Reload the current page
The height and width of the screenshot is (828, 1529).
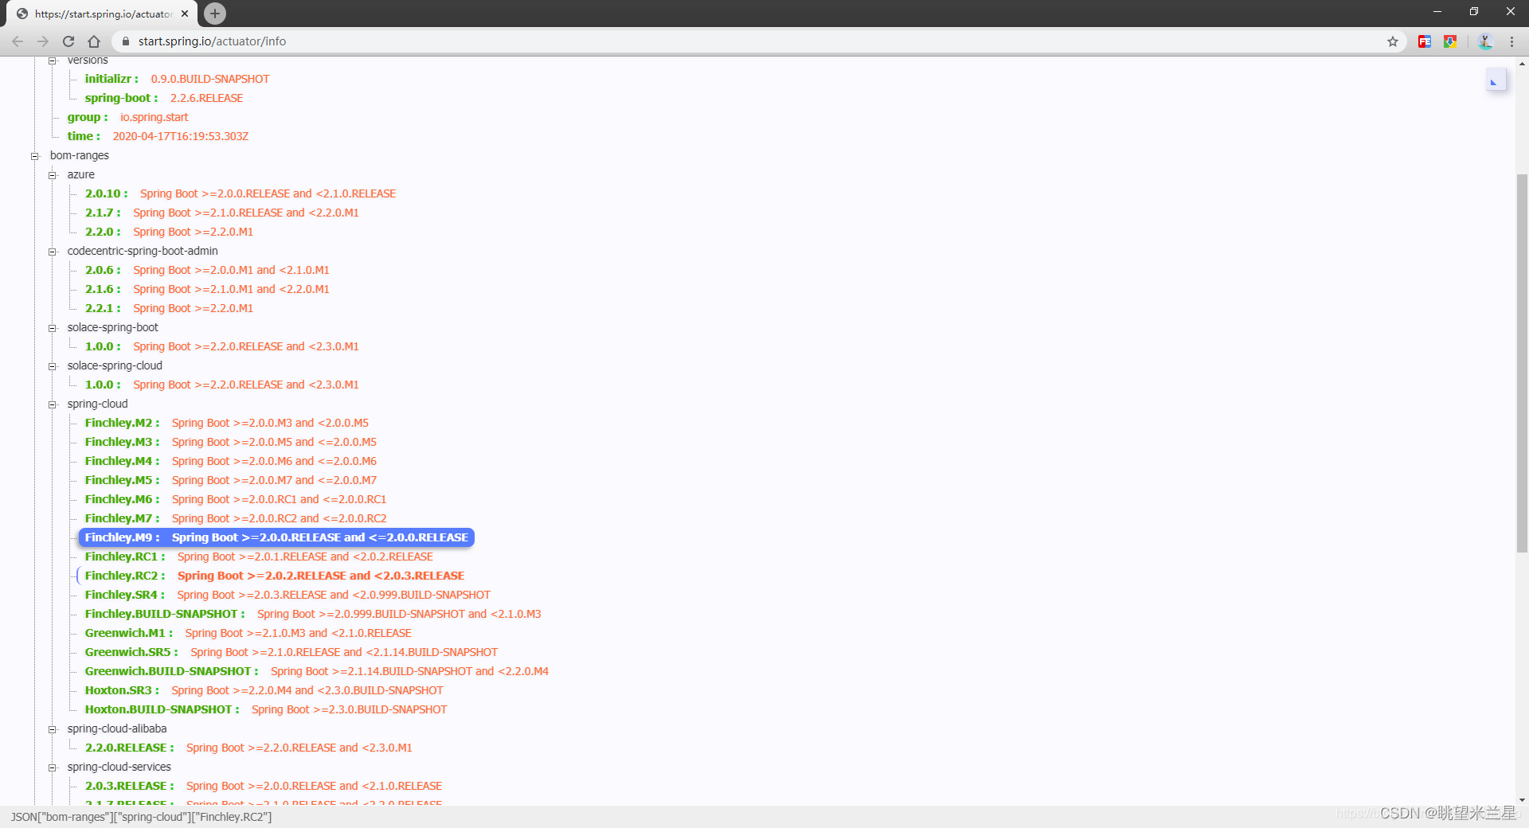(68, 41)
